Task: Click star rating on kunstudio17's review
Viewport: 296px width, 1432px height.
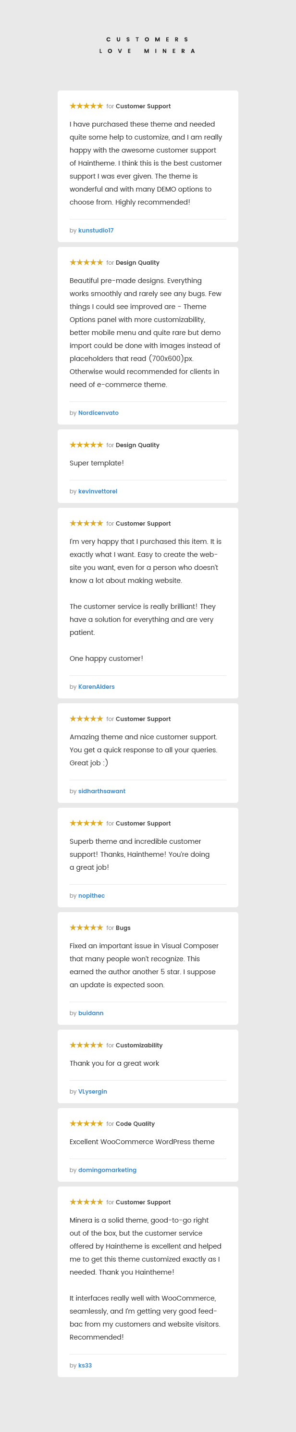Action: click(86, 106)
